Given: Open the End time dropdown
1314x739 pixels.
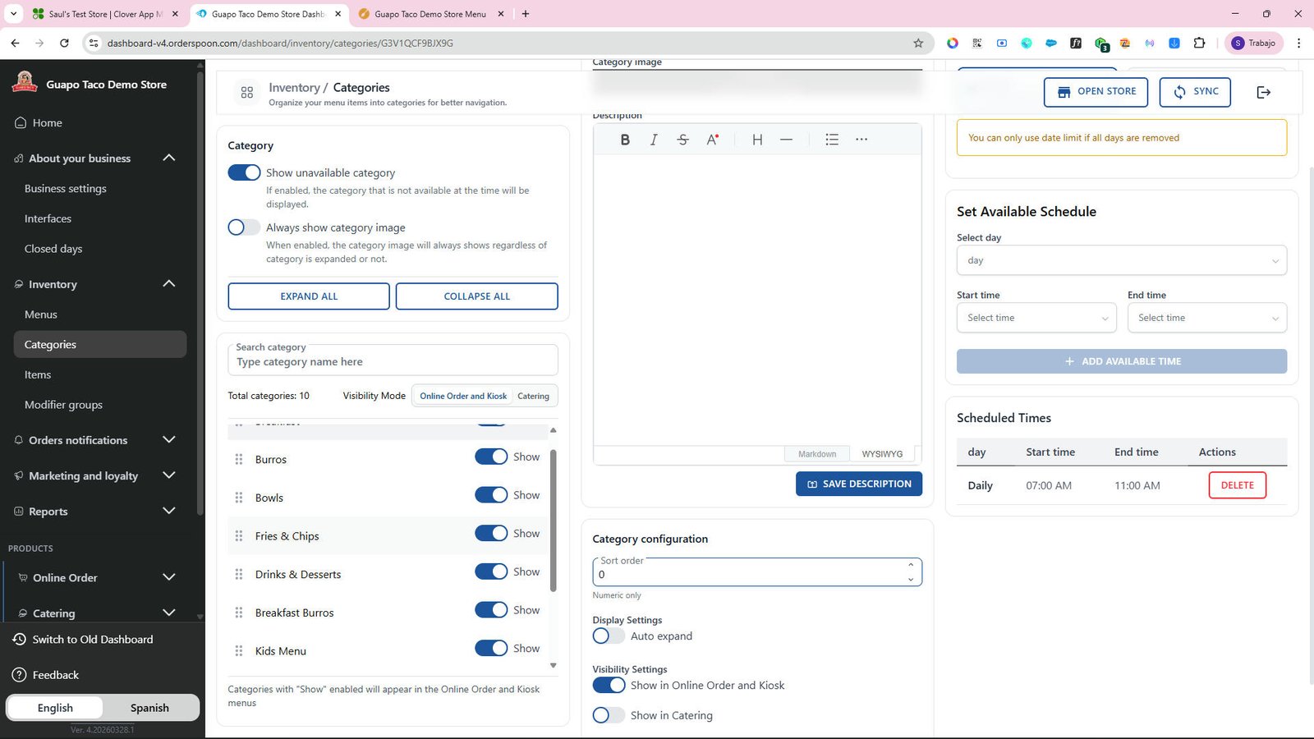Looking at the screenshot, I should pyautogui.click(x=1207, y=318).
